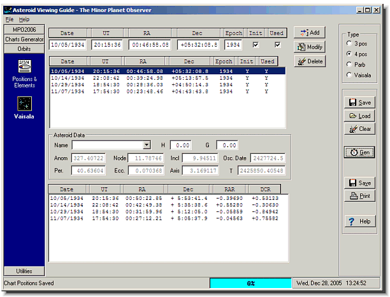The width and height of the screenshot is (390, 297).
Task: Switch to MPO2006 sidebar section
Action: point(24,29)
